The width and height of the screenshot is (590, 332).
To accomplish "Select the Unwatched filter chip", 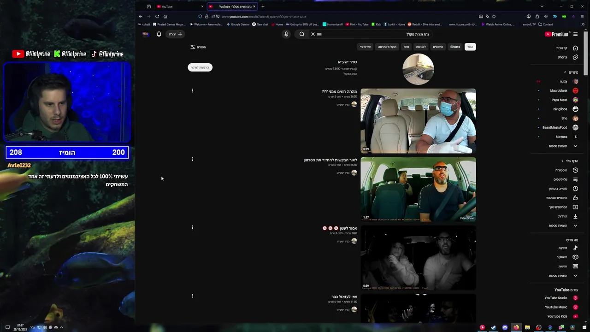I will pyautogui.click(x=421, y=47).
